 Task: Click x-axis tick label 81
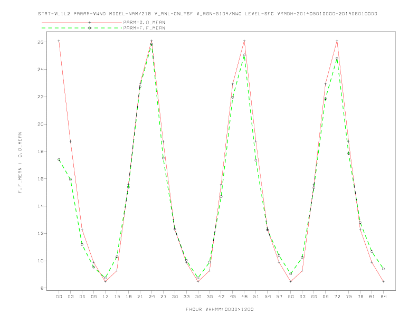(x=372, y=297)
